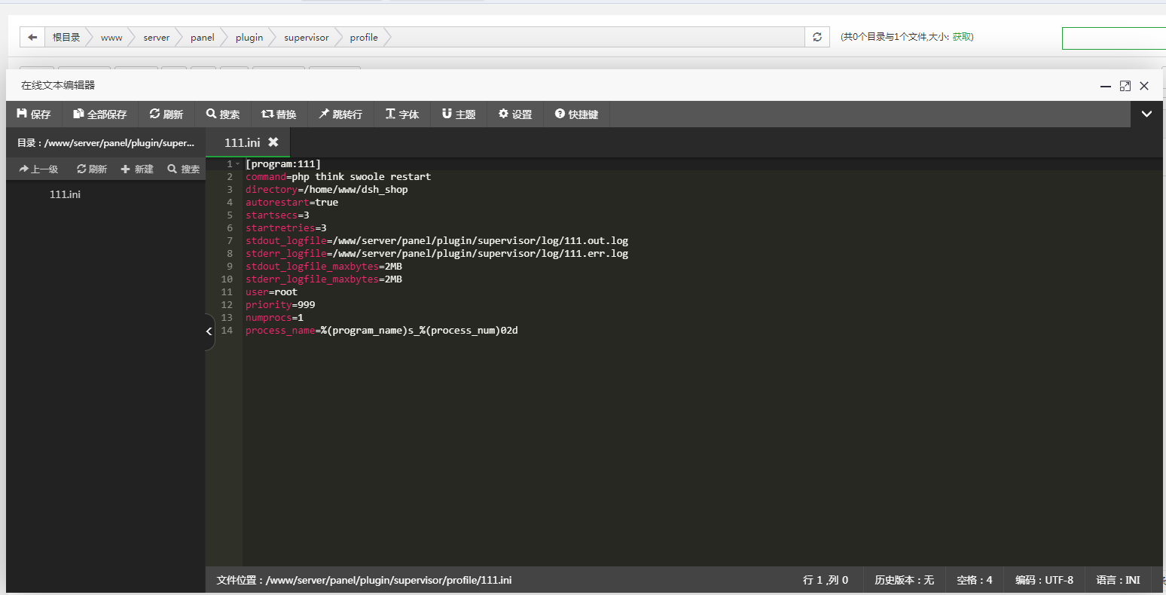
Task: Click the user=root line
Action: pos(271,292)
